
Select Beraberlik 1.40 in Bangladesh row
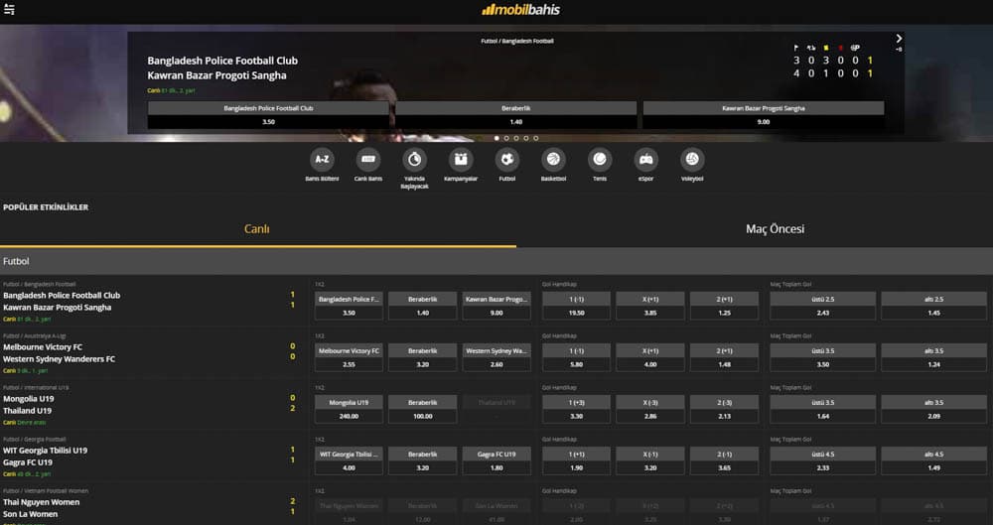(x=422, y=306)
